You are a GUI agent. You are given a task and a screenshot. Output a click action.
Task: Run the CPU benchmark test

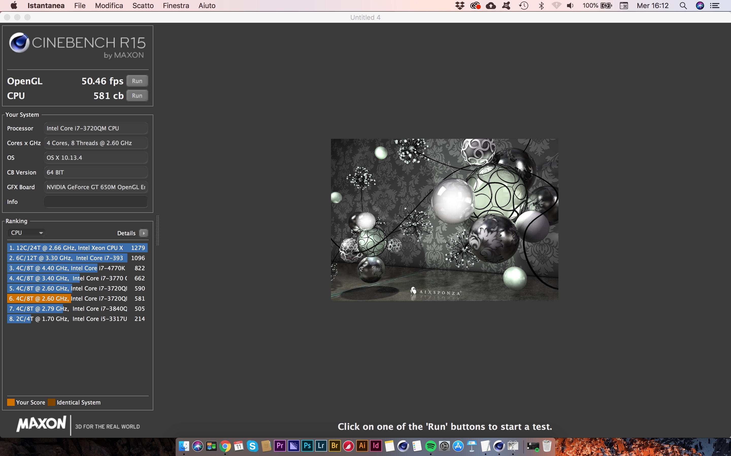point(137,96)
